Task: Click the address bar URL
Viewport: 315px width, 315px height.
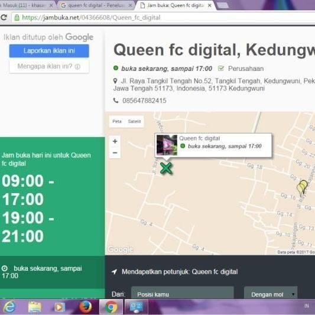Action: 91,18
